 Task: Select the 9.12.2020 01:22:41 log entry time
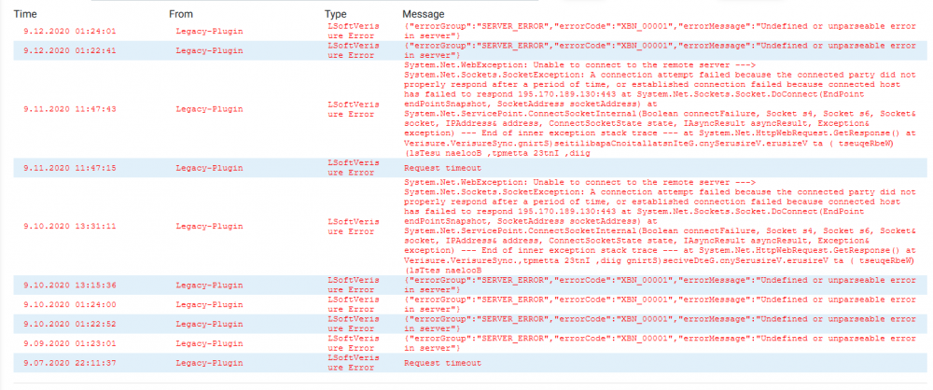[x=56, y=49]
